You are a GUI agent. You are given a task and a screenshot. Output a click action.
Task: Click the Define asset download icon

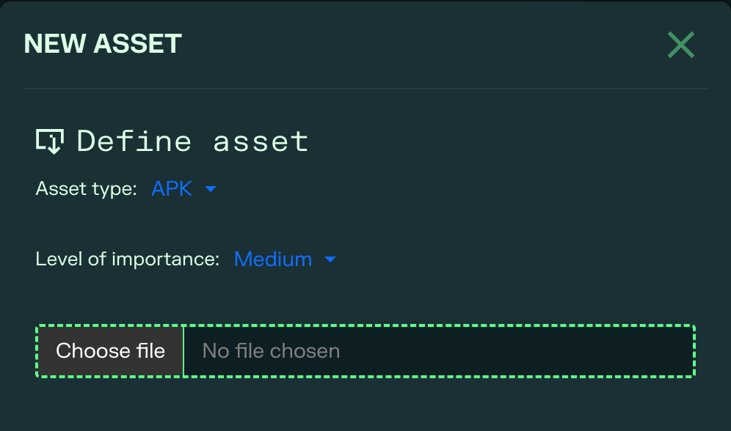(50, 141)
